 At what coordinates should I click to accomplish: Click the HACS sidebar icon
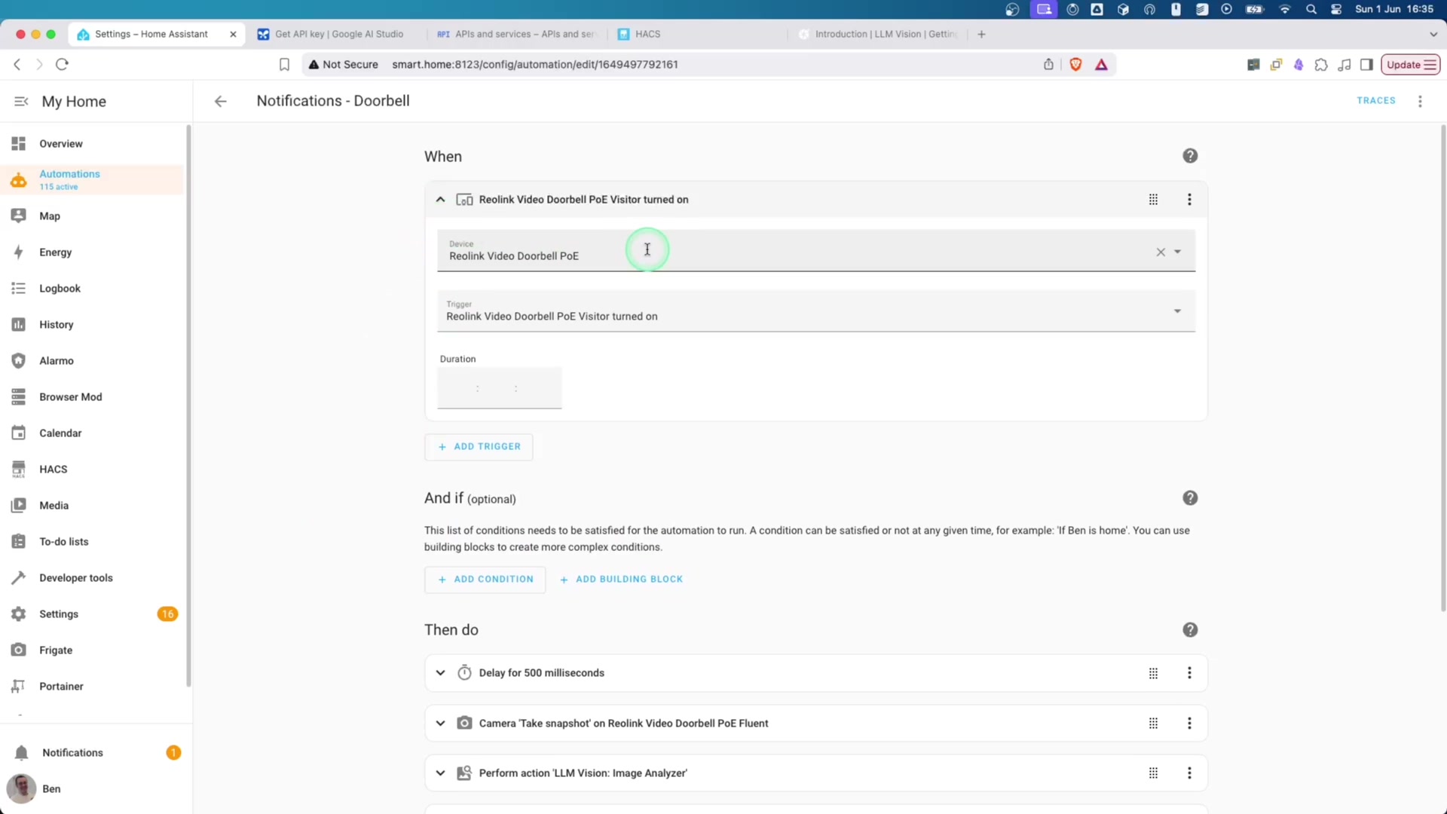point(19,469)
